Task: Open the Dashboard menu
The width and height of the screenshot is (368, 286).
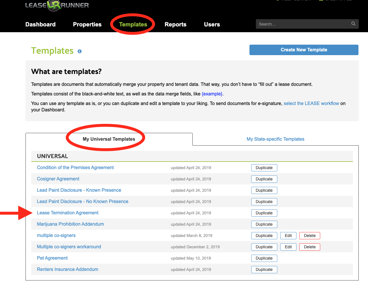Action: coord(41,24)
